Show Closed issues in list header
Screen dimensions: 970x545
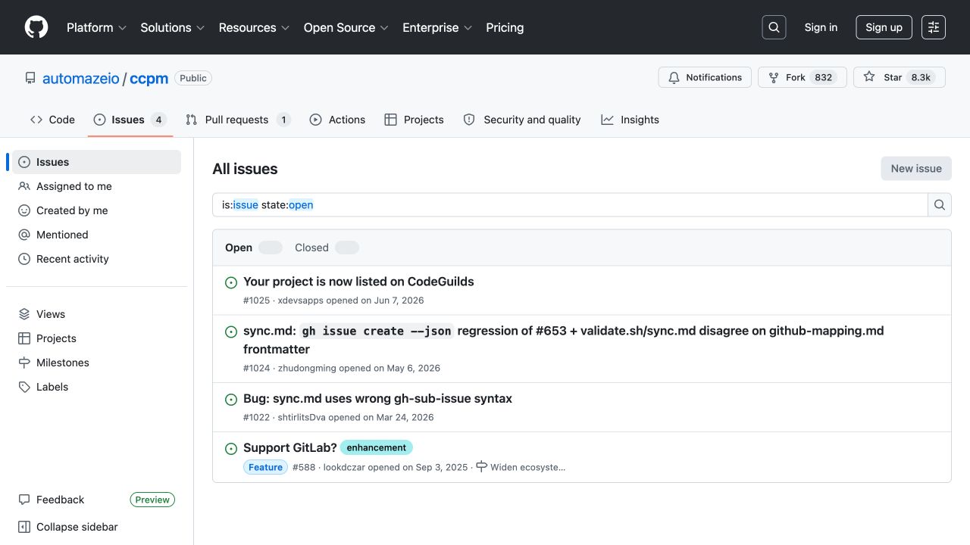coord(327,248)
